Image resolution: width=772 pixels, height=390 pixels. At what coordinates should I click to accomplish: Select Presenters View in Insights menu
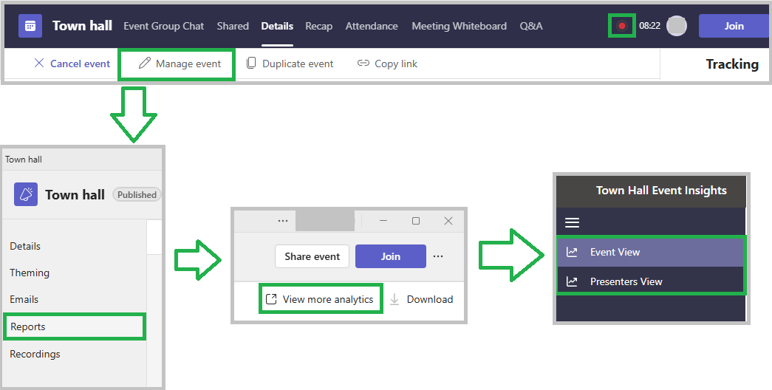click(x=651, y=281)
